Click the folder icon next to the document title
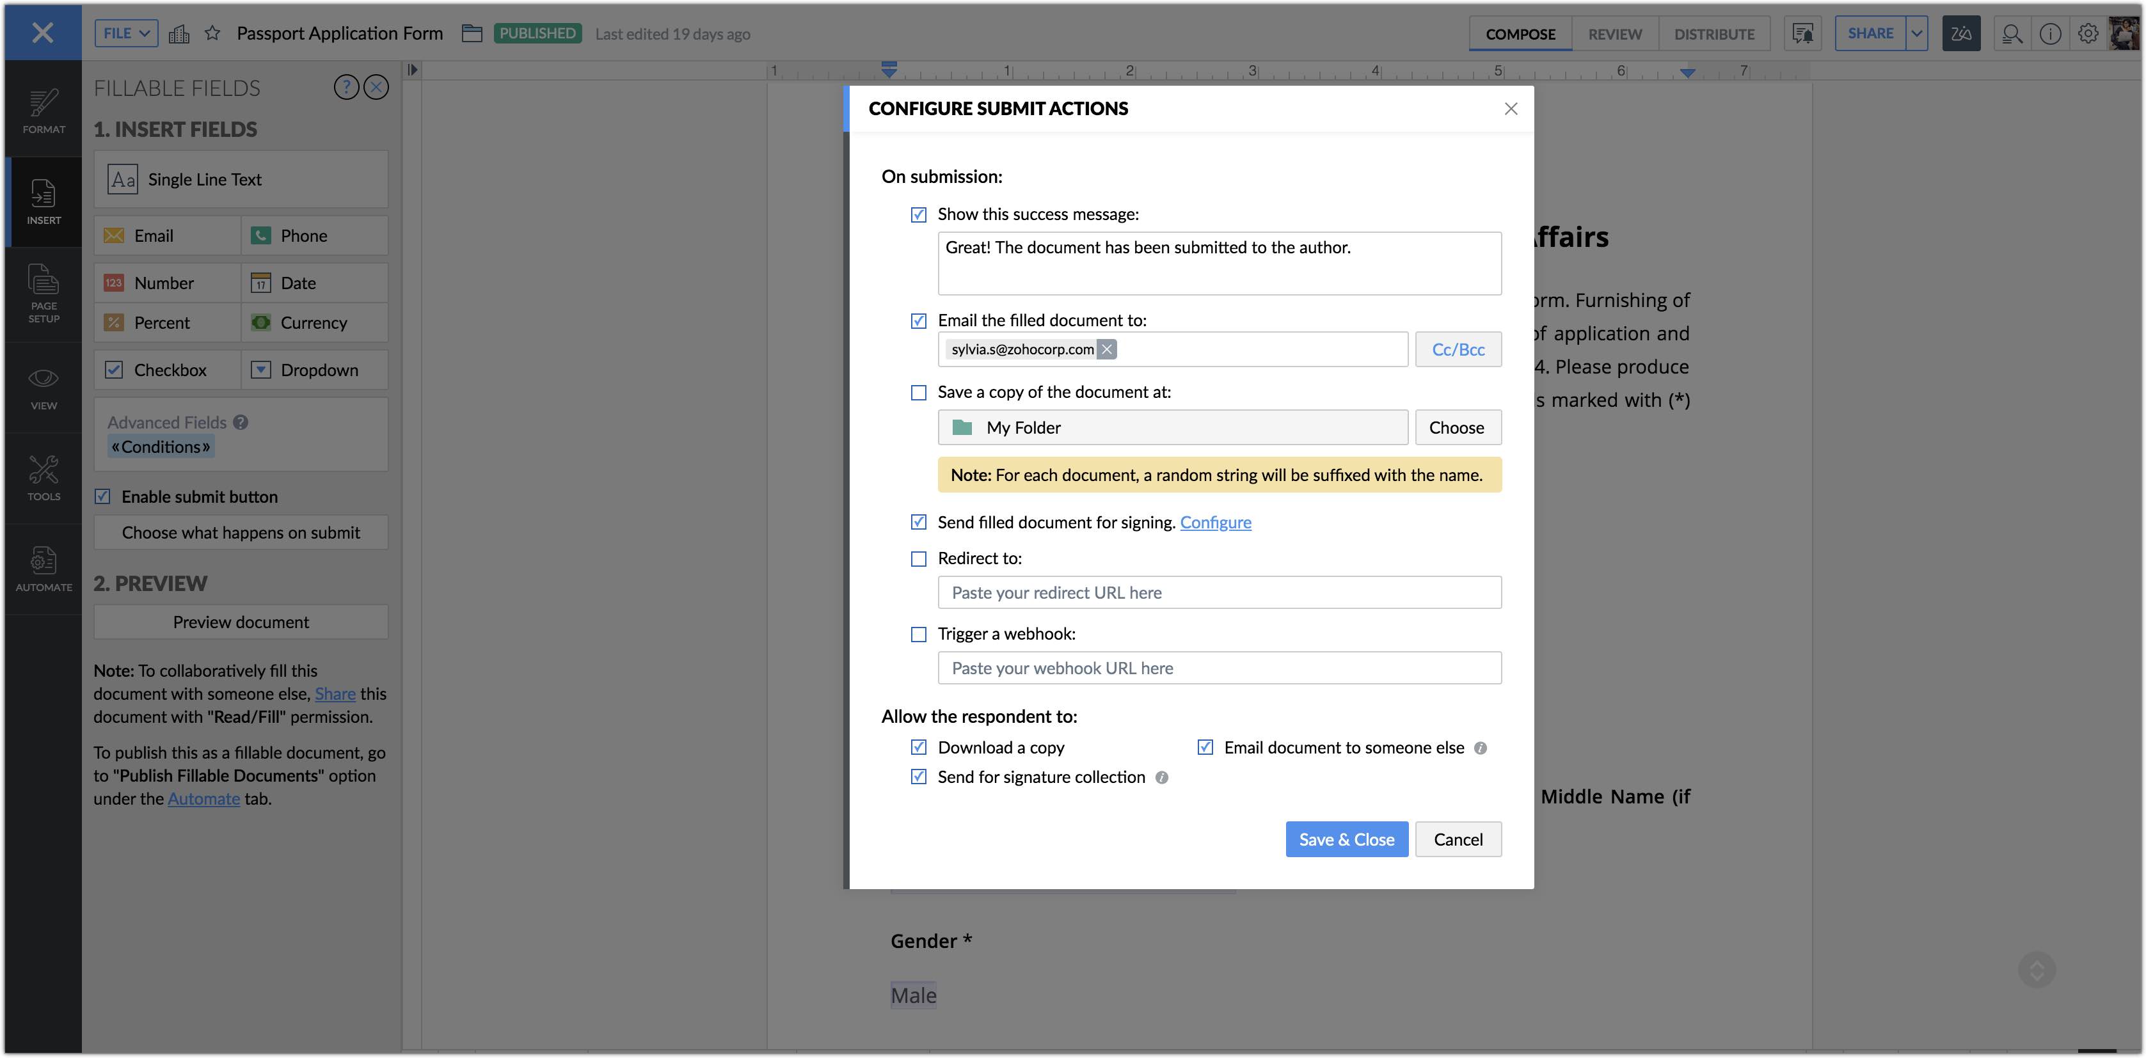The image size is (2146, 1058). (x=472, y=33)
